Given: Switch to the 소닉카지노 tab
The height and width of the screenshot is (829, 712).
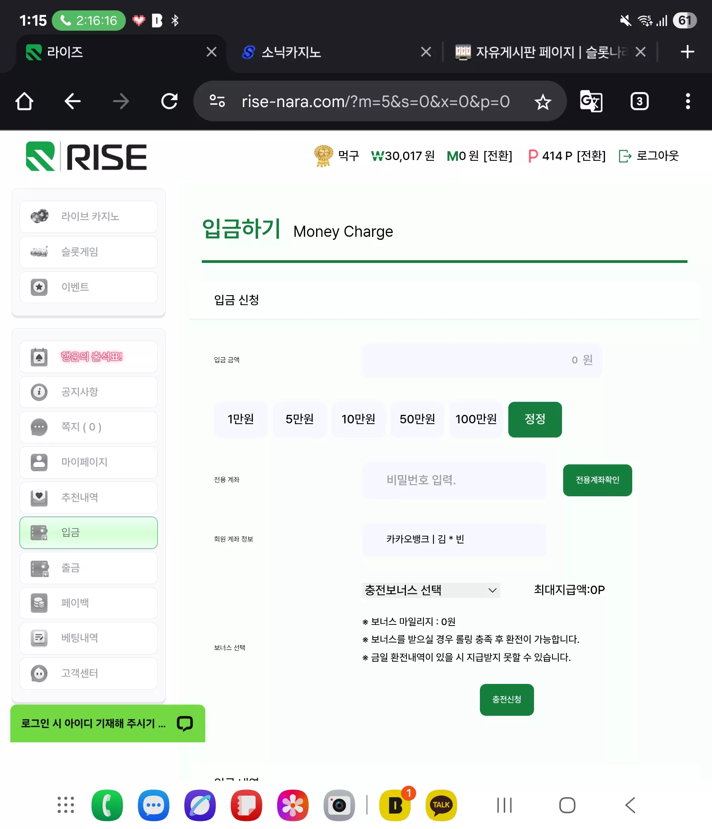Looking at the screenshot, I should click(x=291, y=52).
